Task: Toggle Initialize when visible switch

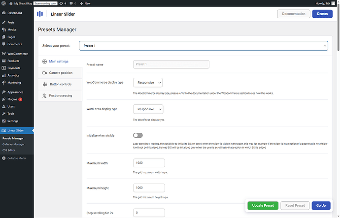Action: [x=138, y=135]
